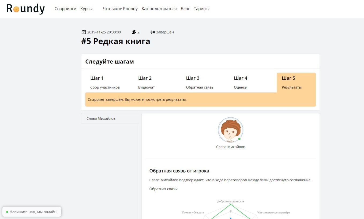
Task: Click the Следуйте шагам heading
Action: click(110, 62)
